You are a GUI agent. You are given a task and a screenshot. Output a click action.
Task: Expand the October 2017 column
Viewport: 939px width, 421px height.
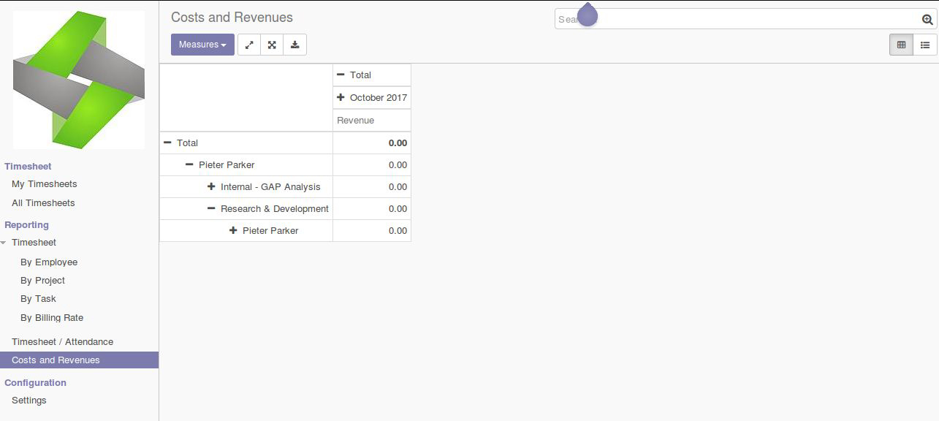point(372,97)
